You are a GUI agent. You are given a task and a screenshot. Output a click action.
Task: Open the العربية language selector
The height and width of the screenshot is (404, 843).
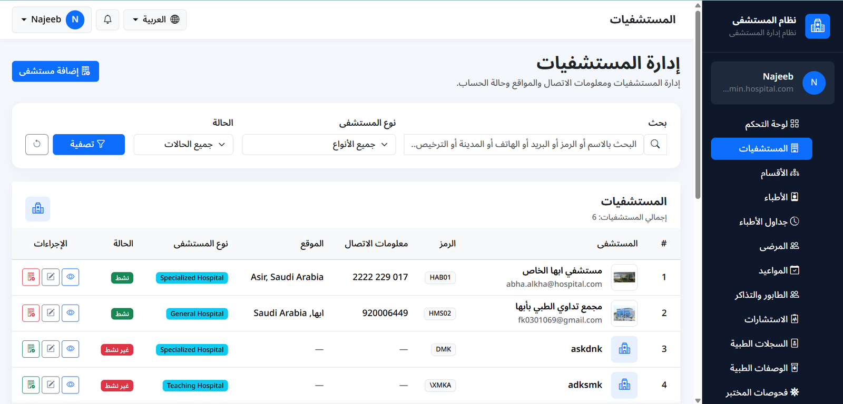[155, 19]
